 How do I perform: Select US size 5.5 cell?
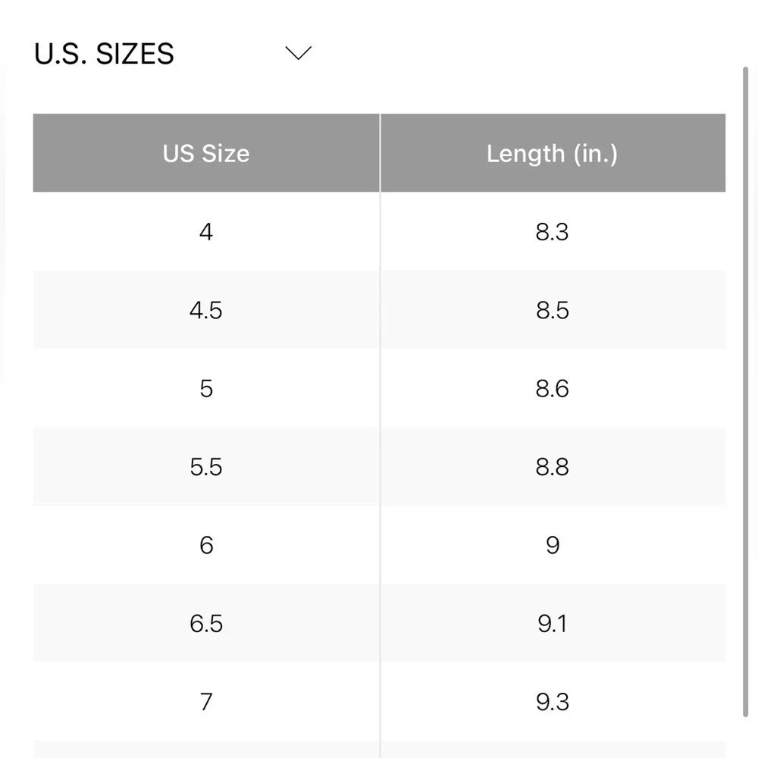(x=206, y=467)
